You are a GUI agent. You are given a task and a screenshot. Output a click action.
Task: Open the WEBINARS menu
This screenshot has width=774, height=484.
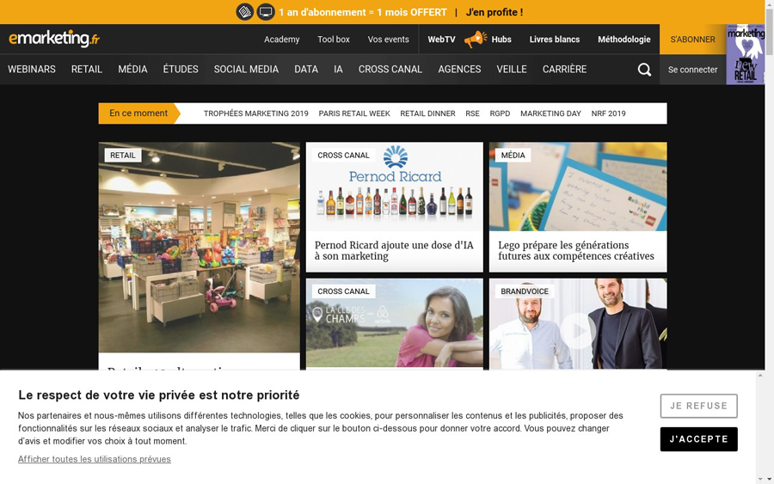coord(32,69)
